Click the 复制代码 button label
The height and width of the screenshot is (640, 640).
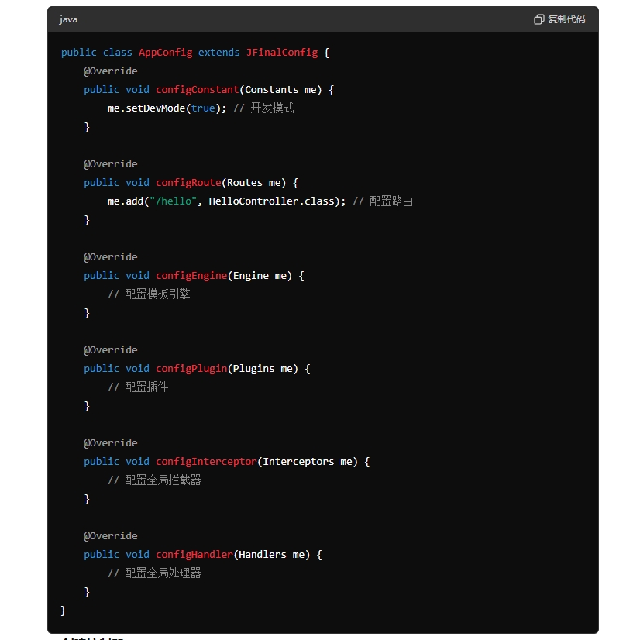566,19
